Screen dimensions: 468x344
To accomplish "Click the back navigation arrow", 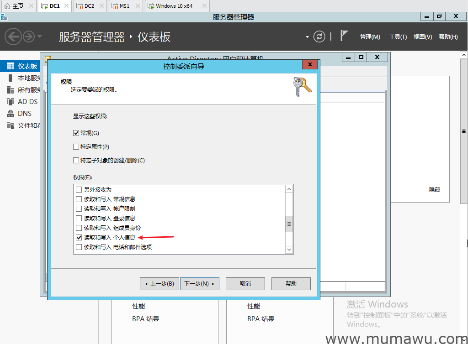I will coord(13,36).
